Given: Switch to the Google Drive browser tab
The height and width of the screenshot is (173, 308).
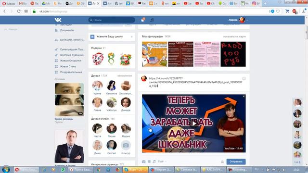Looking at the screenshot, I should click(x=46, y=3).
